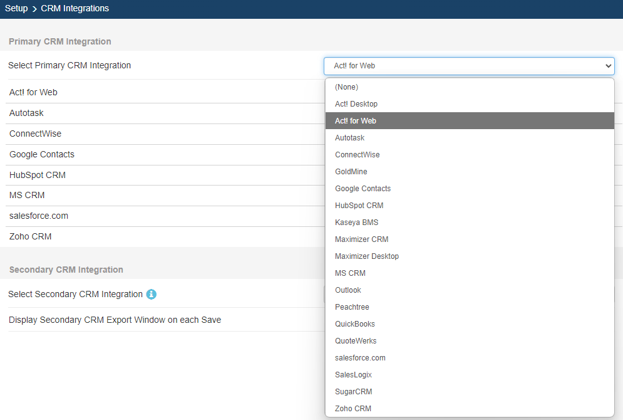Open the MS CRM settings row

165,196
